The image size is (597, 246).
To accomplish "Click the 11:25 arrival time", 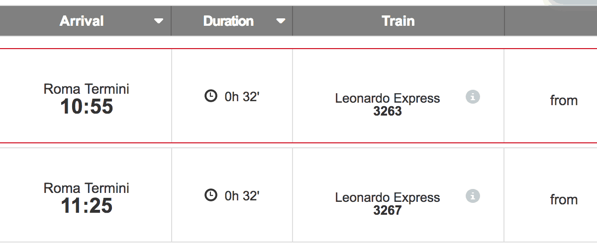I will pyautogui.click(x=87, y=206).
